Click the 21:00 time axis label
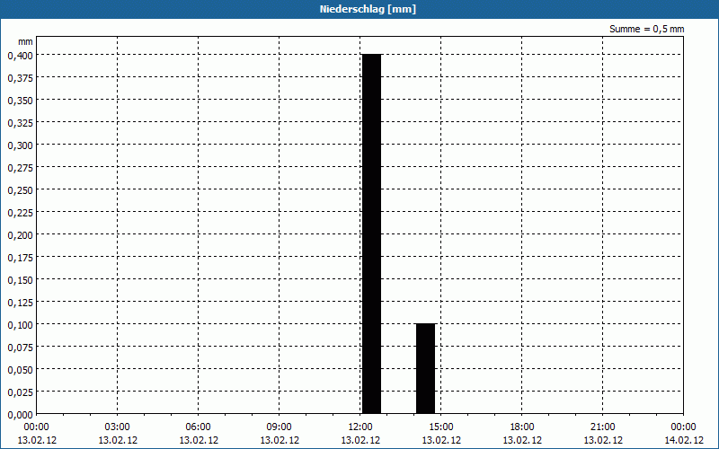 pos(603,427)
